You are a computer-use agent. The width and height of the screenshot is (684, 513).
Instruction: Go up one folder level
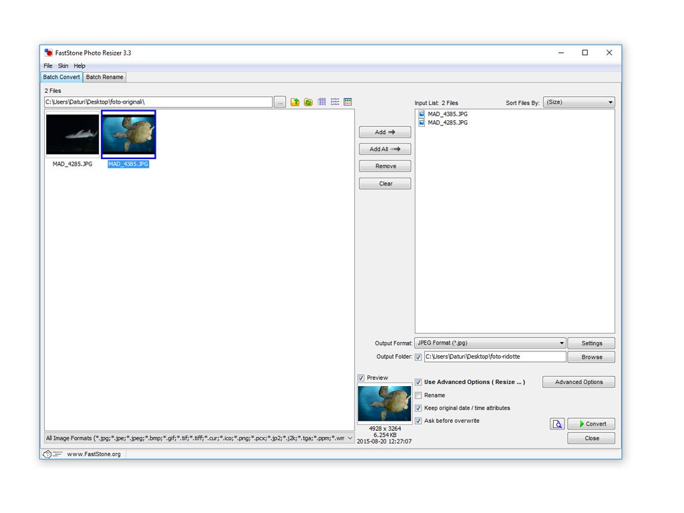pos(295,102)
